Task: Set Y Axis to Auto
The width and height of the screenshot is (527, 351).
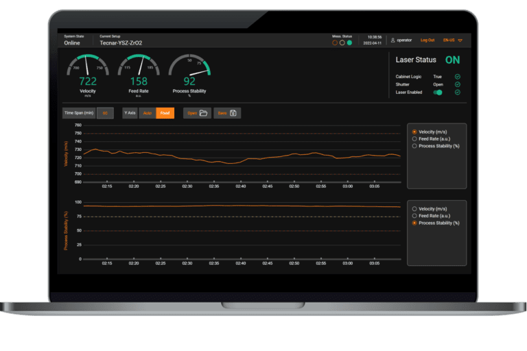Action: coord(148,113)
